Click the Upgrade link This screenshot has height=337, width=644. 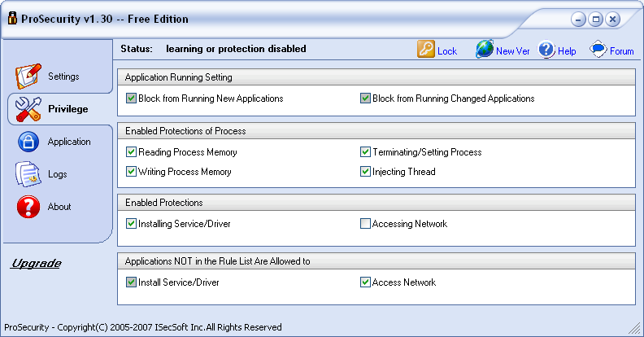36,264
